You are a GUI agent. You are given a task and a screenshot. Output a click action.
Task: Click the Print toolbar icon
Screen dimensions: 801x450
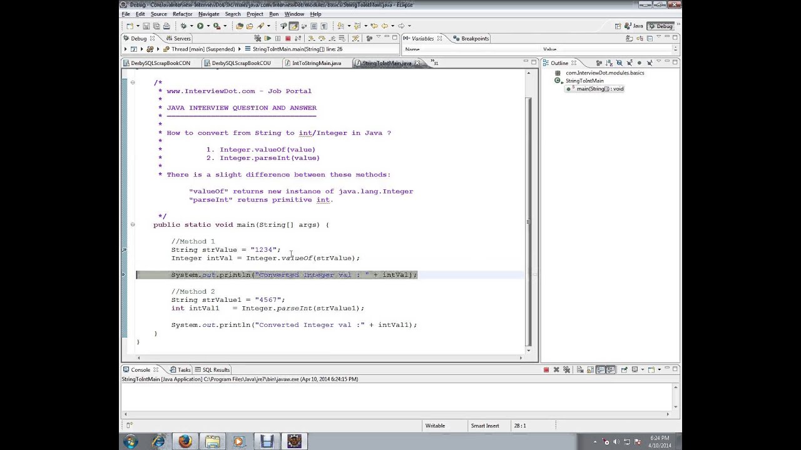point(166,26)
